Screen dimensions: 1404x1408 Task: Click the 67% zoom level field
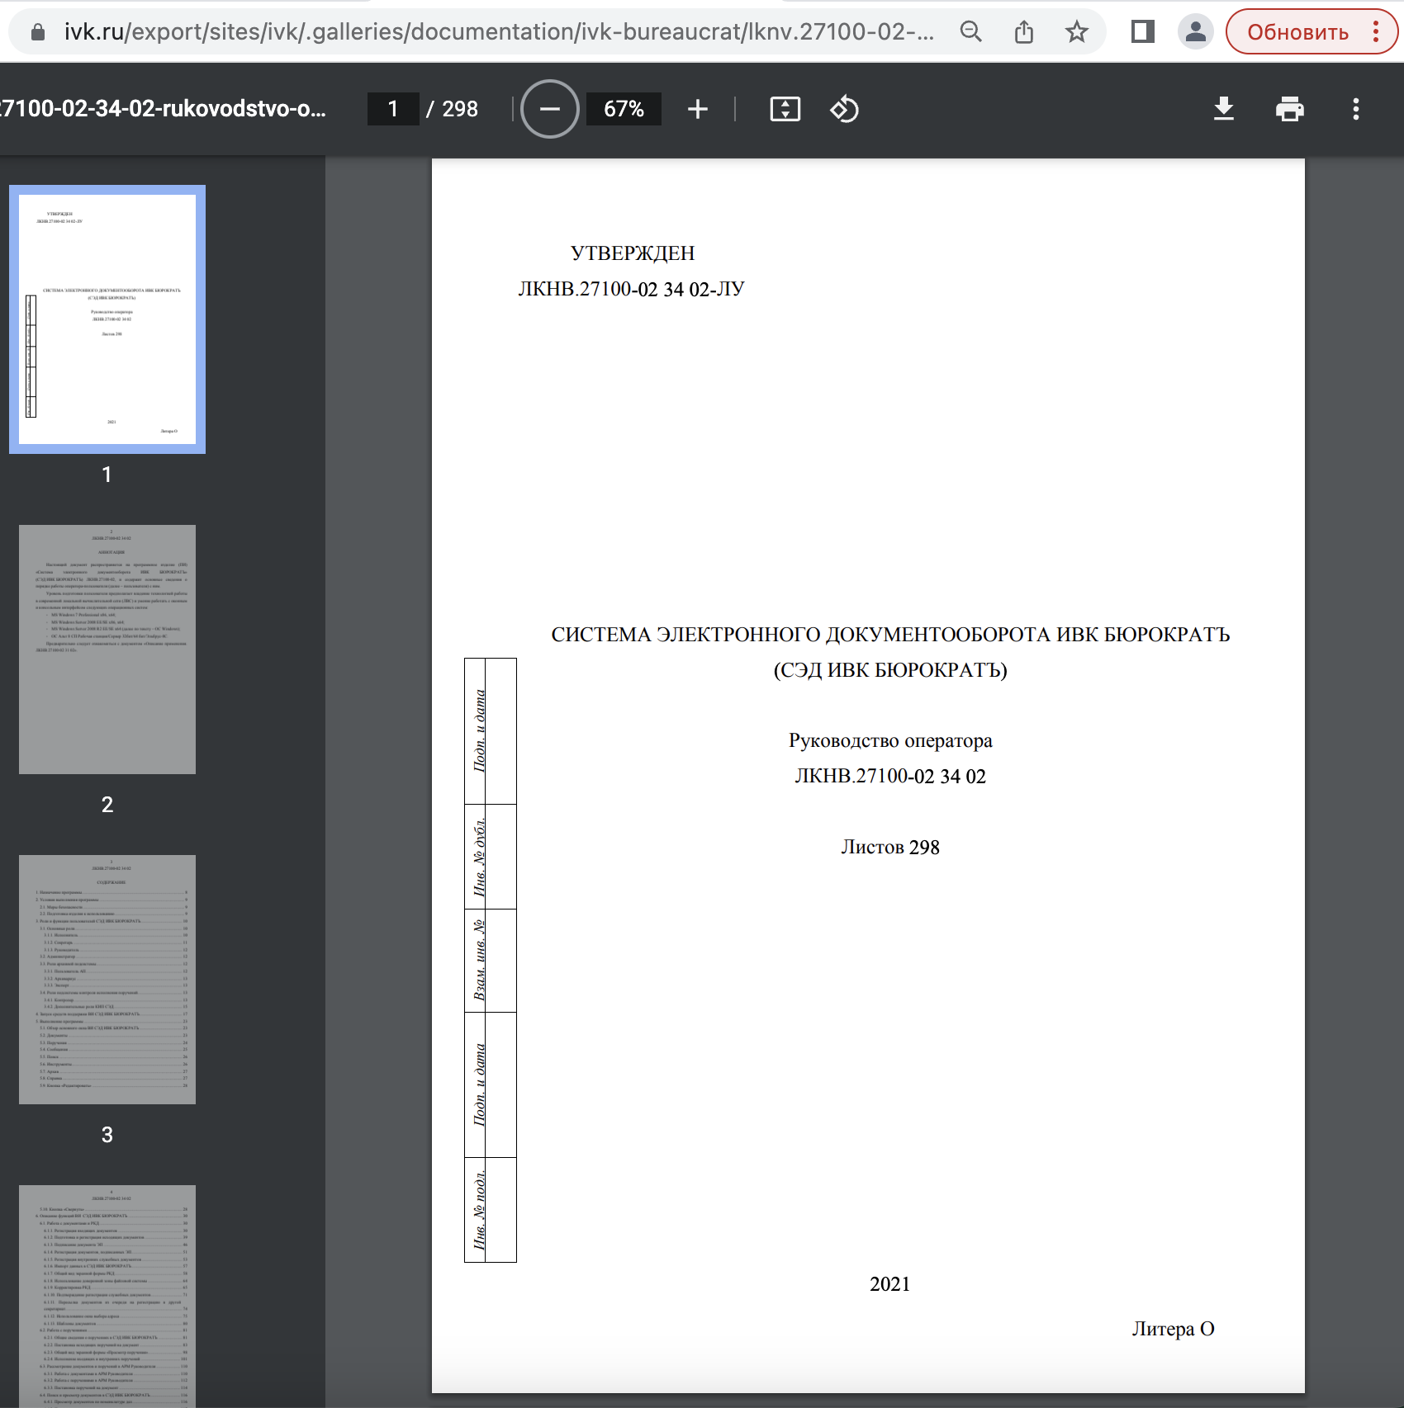tap(624, 109)
